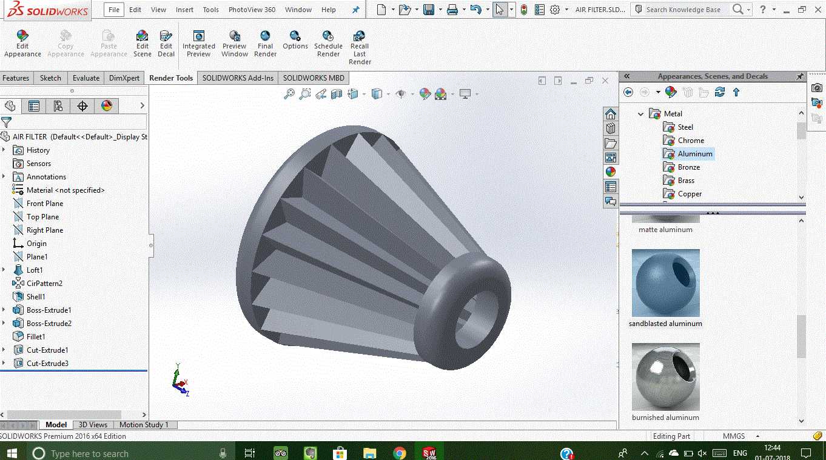Open SOLIDWORKS Resources task pane tab
This screenshot has width=826, height=460.
coord(611,114)
